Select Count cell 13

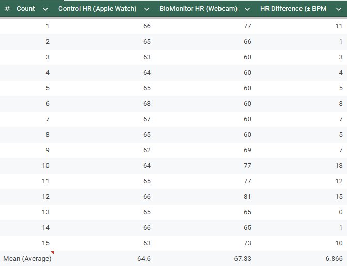point(45,212)
